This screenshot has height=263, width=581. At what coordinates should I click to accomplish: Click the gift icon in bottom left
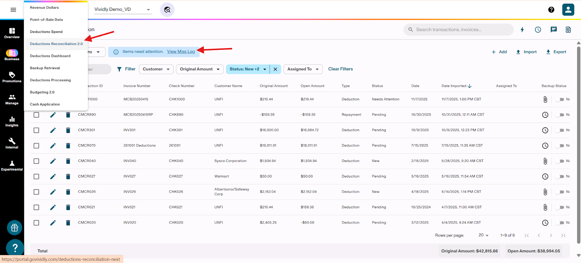click(x=15, y=228)
